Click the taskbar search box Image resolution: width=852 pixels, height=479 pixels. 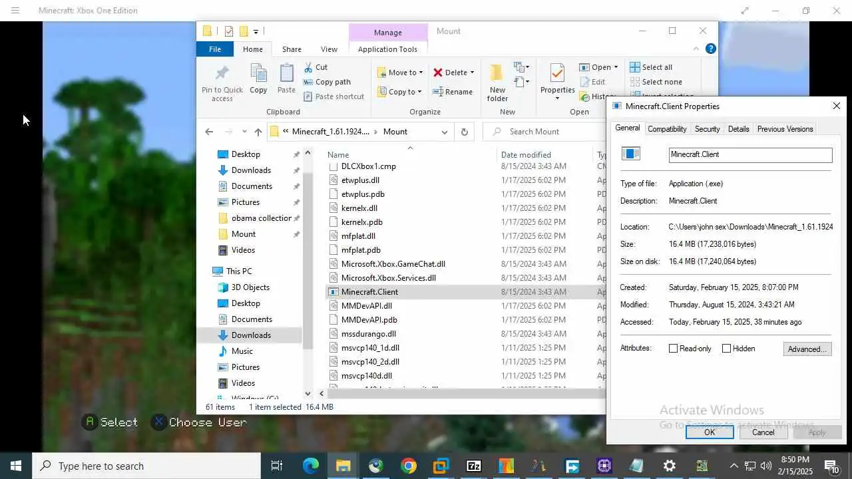tap(147, 466)
